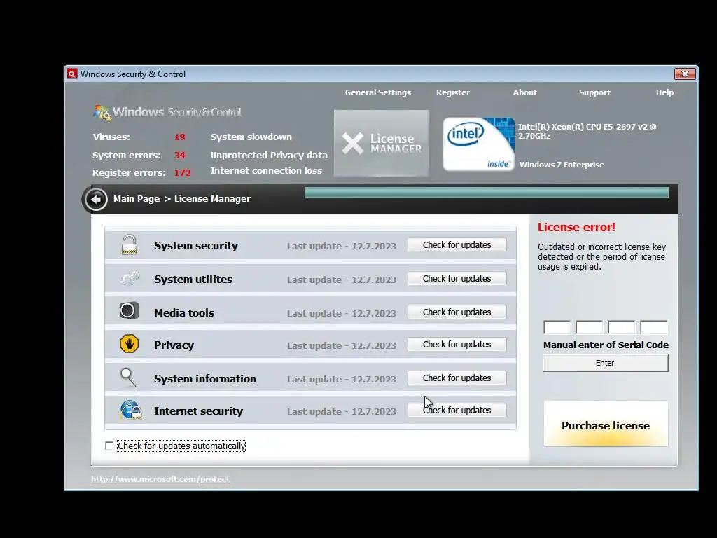Viewport: 717px width, 538px height.
Task: Open the Register menu item
Action: tap(453, 92)
